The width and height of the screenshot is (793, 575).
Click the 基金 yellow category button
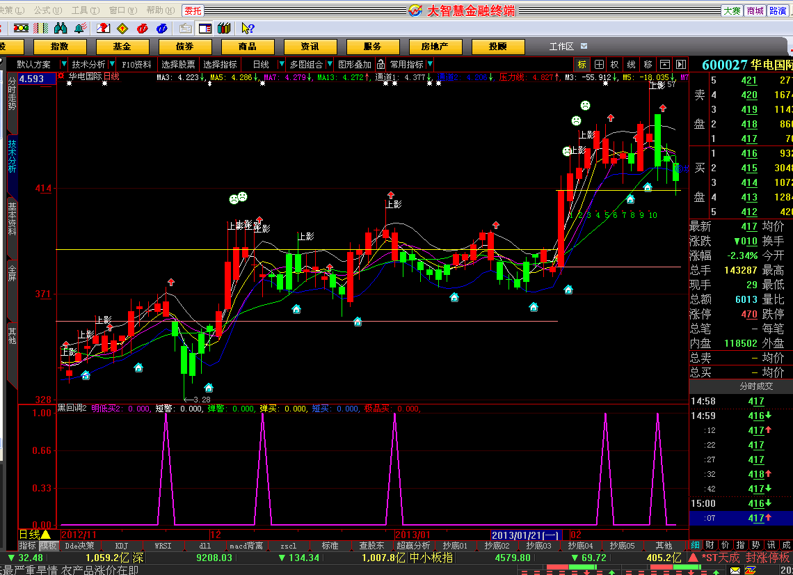tap(122, 47)
